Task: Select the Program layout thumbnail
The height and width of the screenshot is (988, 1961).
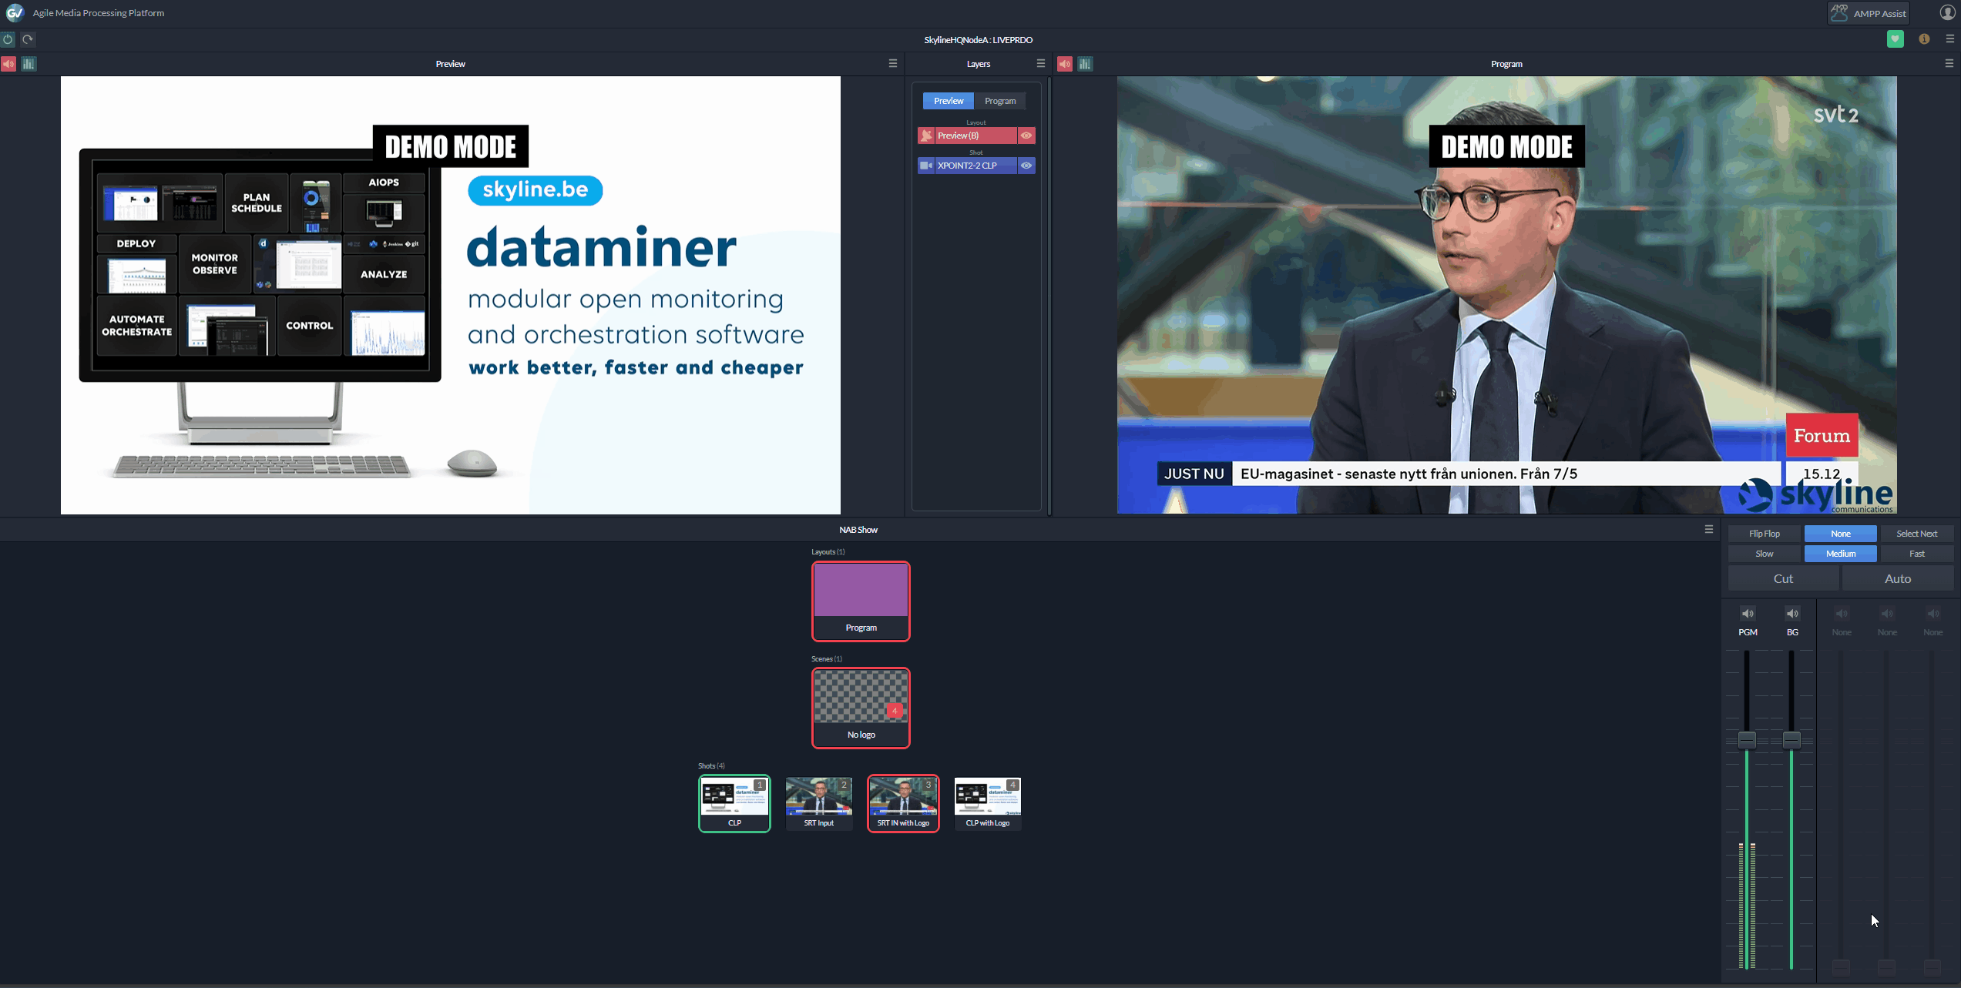Action: tap(861, 601)
